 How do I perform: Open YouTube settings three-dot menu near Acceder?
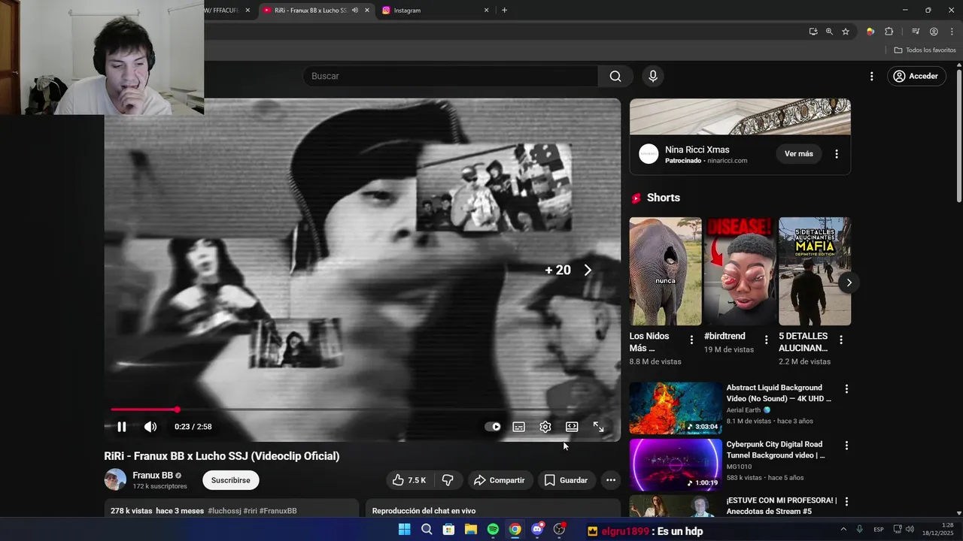click(x=872, y=76)
